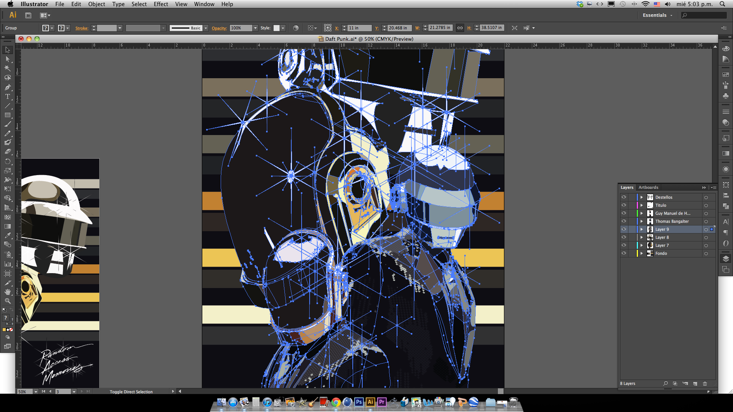Toggle visibility of Fondo layer
733x412 pixels.
[624, 253]
